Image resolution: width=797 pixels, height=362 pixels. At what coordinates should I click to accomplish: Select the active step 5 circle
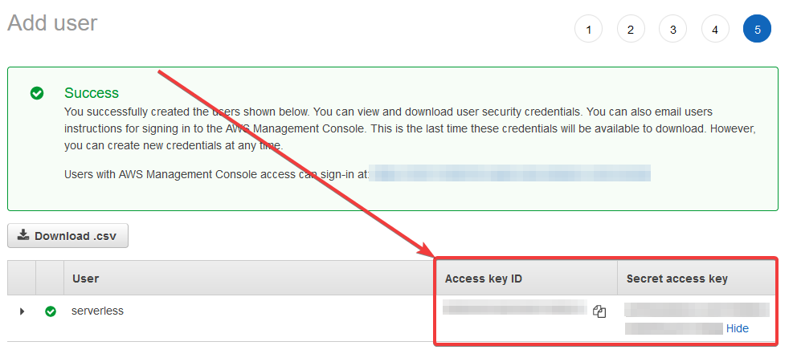pos(757,30)
